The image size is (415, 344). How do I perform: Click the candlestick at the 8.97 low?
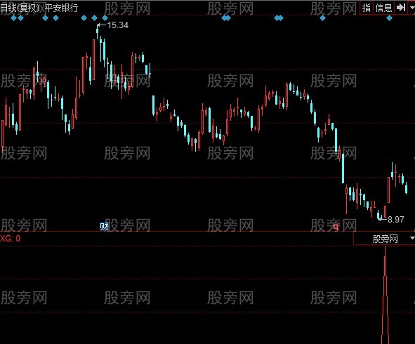coord(378,216)
